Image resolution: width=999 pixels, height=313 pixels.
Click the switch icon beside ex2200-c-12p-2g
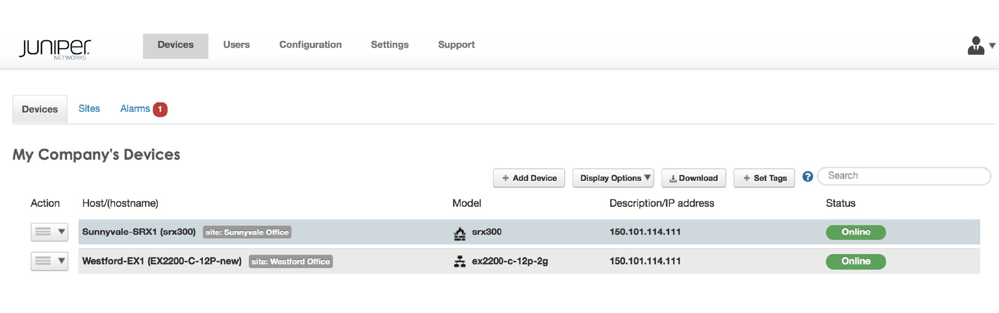(x=460, y=261)
